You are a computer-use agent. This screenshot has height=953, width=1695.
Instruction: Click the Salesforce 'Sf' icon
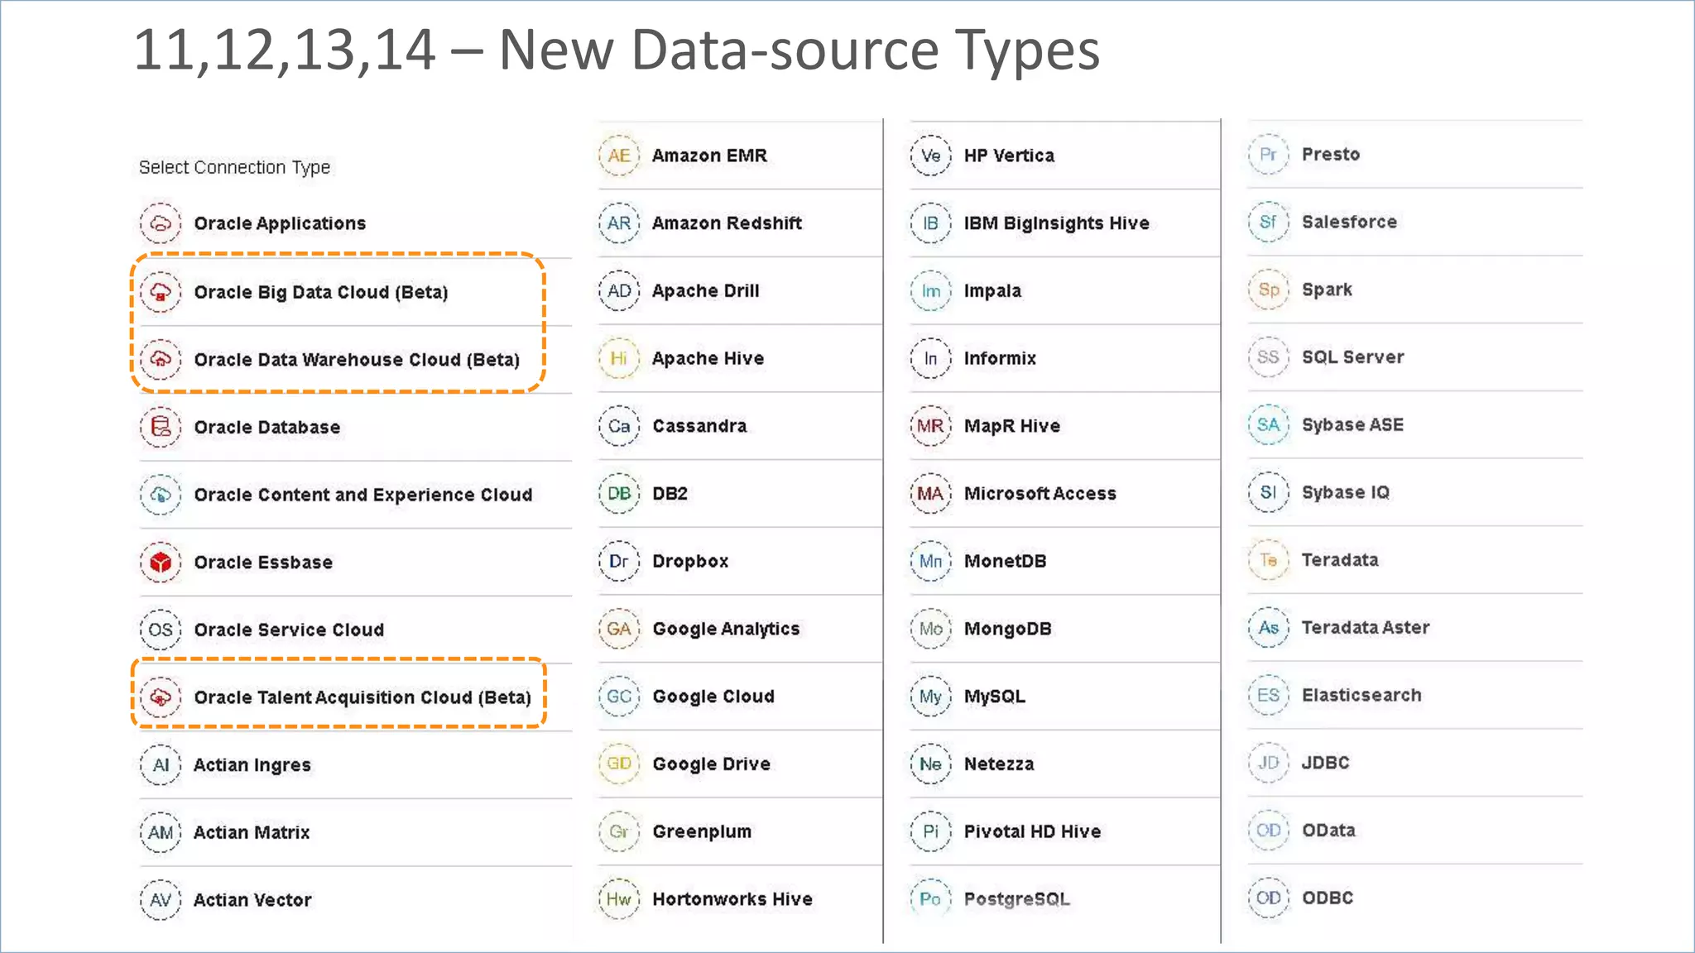pyautogui.click(x=1268, y=222)
